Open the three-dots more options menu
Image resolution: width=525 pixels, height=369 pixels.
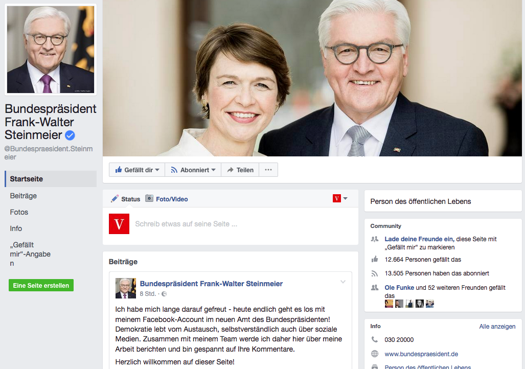tap(268, 170)
